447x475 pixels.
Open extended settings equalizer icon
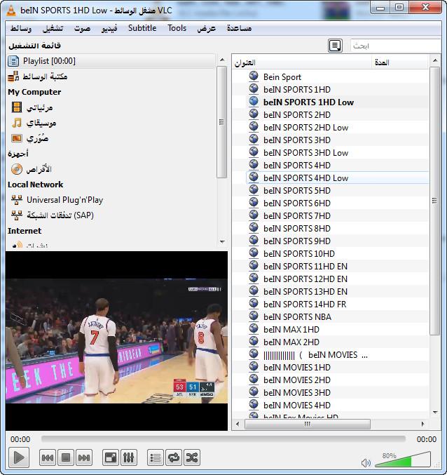coord(128,457)
